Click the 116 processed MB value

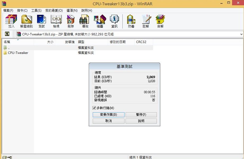coord(153,96)
